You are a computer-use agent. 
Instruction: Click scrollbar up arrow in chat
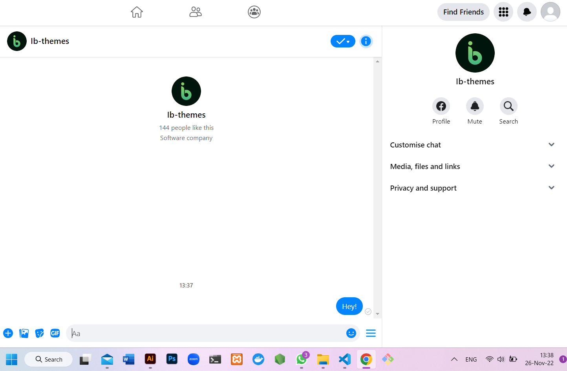[377, 62]
